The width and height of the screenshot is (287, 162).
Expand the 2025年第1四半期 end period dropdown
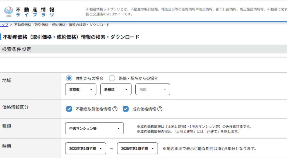click(137, 149)
